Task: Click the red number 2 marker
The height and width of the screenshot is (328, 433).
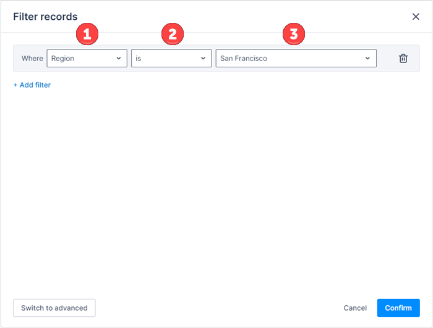Action: pos(173,35)
